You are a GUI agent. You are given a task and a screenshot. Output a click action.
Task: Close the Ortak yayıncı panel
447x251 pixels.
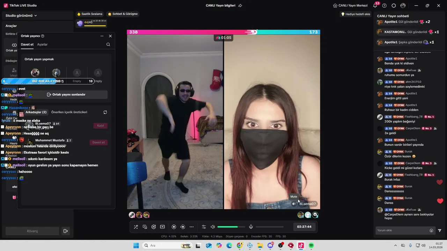tap(110, 36)
